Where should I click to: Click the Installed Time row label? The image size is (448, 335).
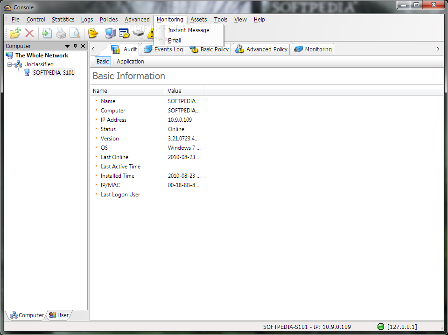(x=118, y=175)
